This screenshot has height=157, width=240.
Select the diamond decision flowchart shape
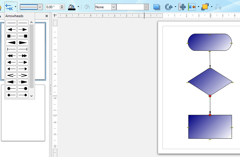(x=210, y=82)
